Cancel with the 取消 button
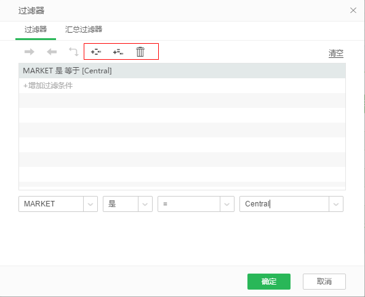The image size is (365, 297). [324, 282]
